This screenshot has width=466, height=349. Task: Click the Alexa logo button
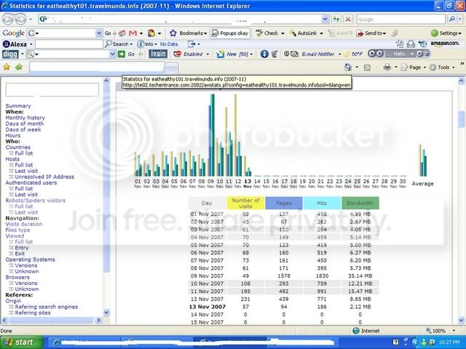15,44
